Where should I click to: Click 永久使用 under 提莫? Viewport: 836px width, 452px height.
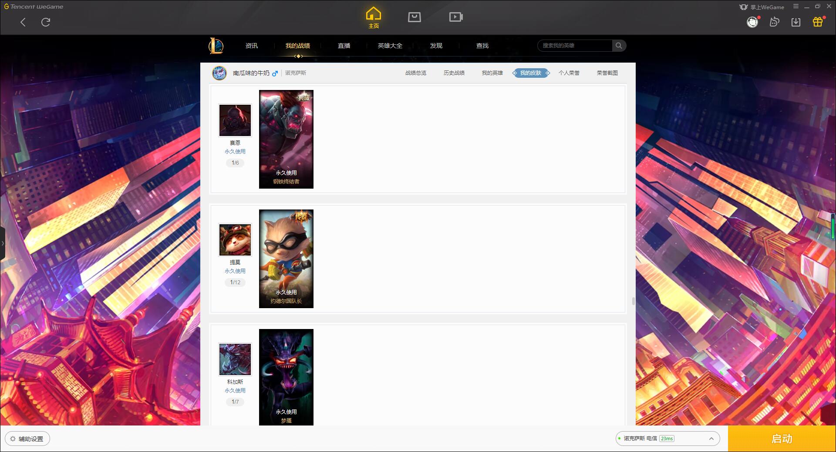[x=235, y=271]
